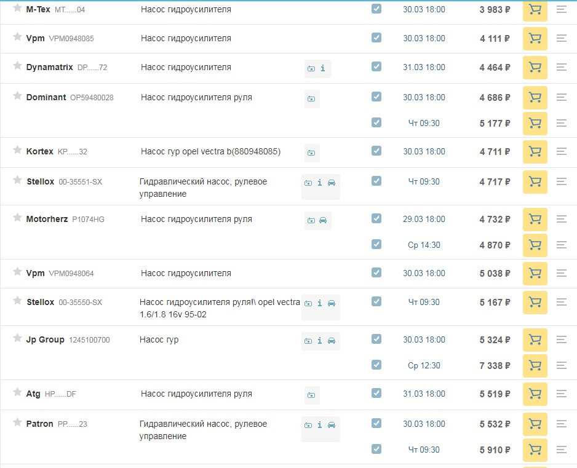
Task: Open details menu for Dynamatrix 4 464 ₽ offer
Action: pyautogui.click(x=562, y=67)
